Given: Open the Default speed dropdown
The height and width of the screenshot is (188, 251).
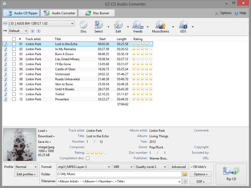Looking at the screenshot, I should click(18, 31).
